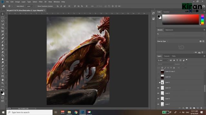Select the Pen tool
The image size is (206, 115).
click(x=3, y=66)
